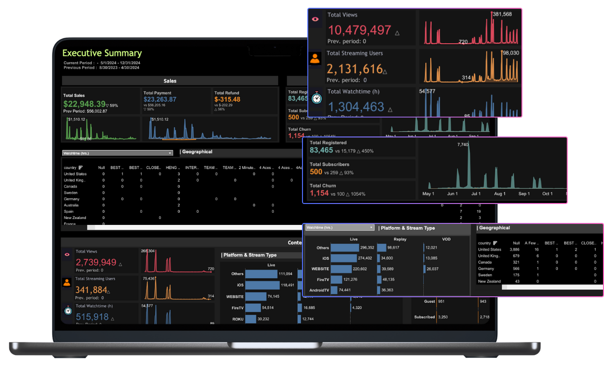Click country sort icon in table showing 3,886
The image size is (604, 373).
tap(495, 243)
